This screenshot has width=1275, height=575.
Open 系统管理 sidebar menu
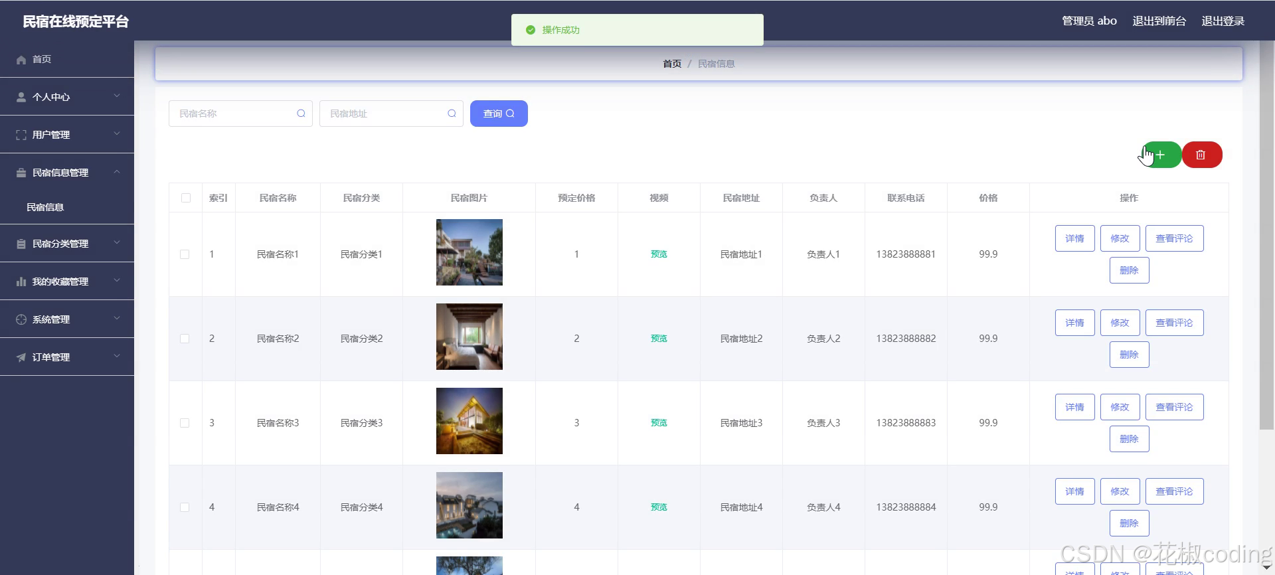click(x=67, y=319)
